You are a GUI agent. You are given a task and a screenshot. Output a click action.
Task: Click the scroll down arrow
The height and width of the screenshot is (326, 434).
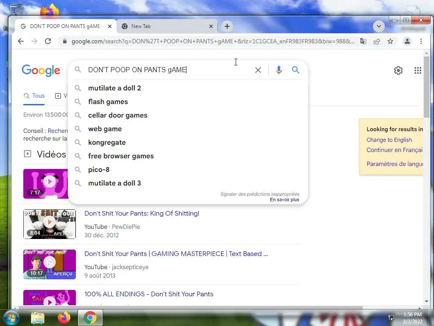(426, 301)
